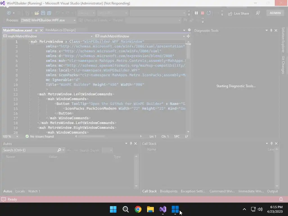Click the editor horizontal scrollbar thumb
This screenshot has height=216, width=288.
pyautogui.click(x=92, y=136)
